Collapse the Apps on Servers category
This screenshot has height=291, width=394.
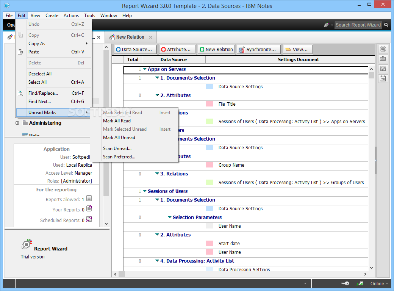pyautogui.click(x=145, y=69)
